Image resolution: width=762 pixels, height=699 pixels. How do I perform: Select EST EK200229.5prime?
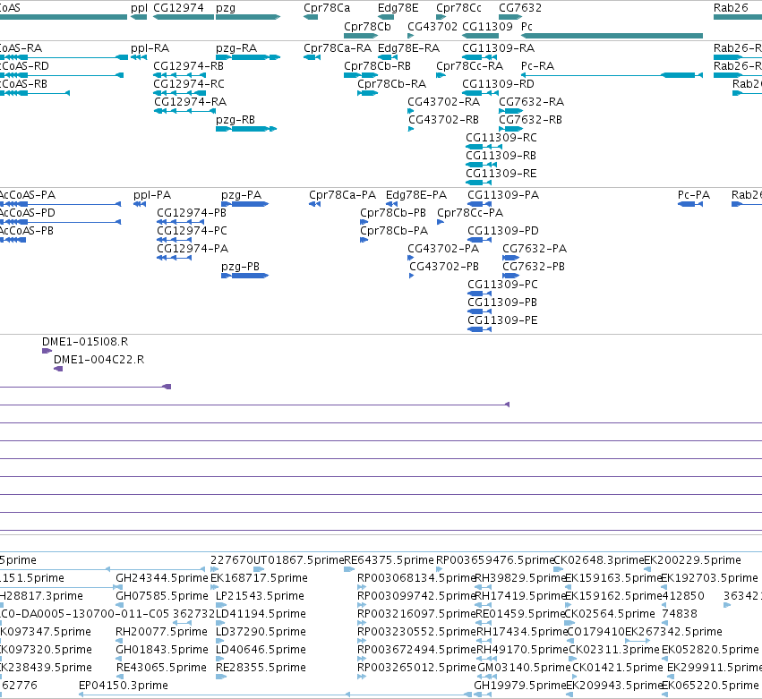click(x=692, y=560)
